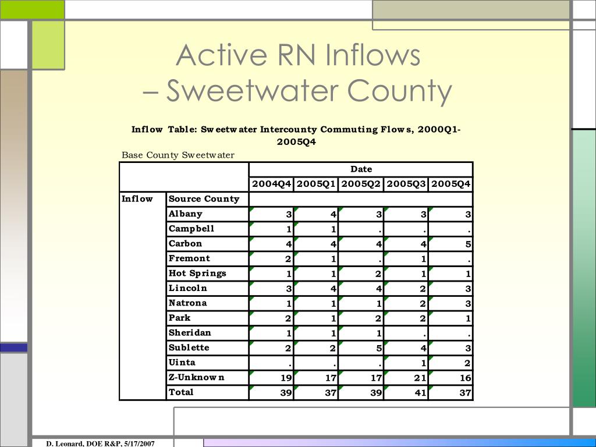Select the Total 2005Q3 value 41
Image resolution: width=596 pixels, height=447 pixels.
pyautogui.click(x=420, y=393)
